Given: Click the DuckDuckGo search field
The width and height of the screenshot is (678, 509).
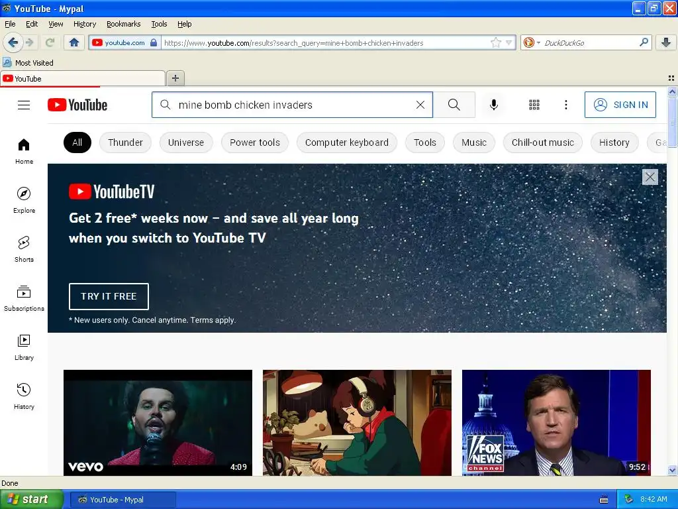Looking at the screenshot, I should [x=588, y=42].
